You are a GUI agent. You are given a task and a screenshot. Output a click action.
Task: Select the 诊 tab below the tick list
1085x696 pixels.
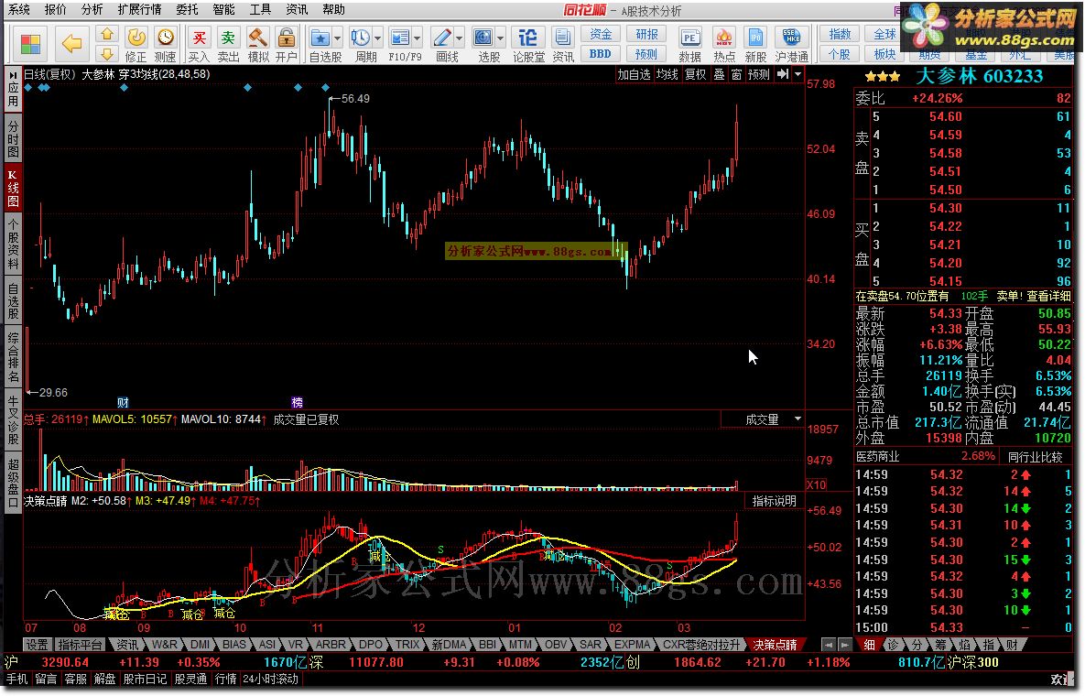(893, 645)
